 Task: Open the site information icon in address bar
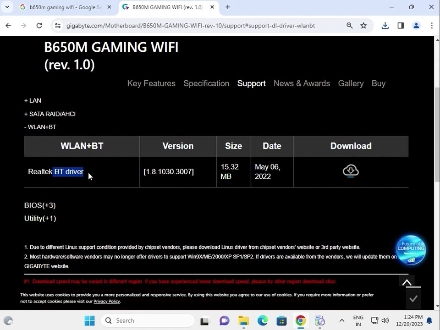pyautogui.click(x=58, y=26)
